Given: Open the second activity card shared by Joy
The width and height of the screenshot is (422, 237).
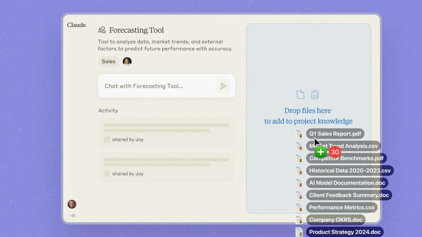Looking at the screenshot, I should tap(166, 167).
